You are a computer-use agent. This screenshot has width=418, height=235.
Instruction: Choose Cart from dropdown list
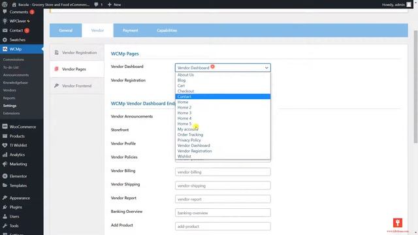(223, 86)
